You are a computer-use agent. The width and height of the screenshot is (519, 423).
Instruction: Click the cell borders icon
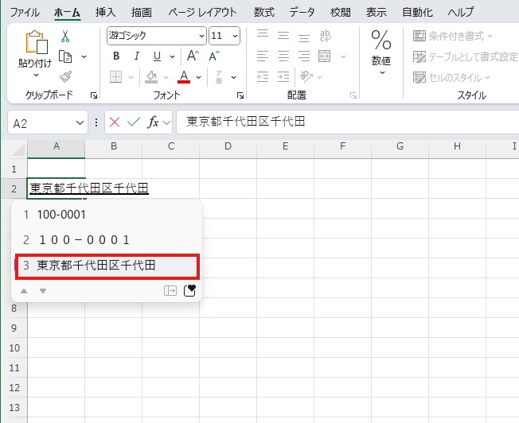[x=116, y=77]
